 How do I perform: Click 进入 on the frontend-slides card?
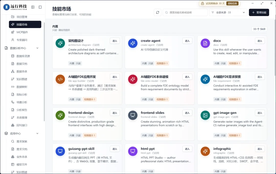coord(187,113)
